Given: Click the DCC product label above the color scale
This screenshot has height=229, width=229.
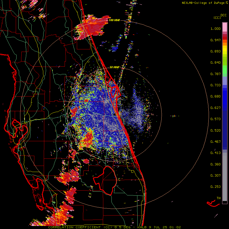Looking at the screenshot, I should coord(224,15).
